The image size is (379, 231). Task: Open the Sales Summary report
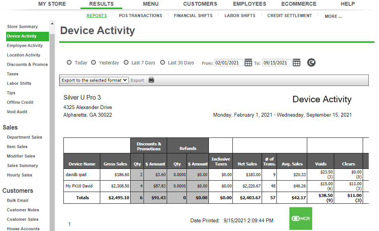click(22, 165)
